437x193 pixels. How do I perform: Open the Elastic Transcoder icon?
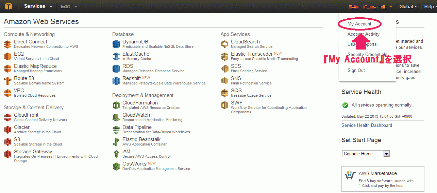pyautogui.click(x=225, y=56)
